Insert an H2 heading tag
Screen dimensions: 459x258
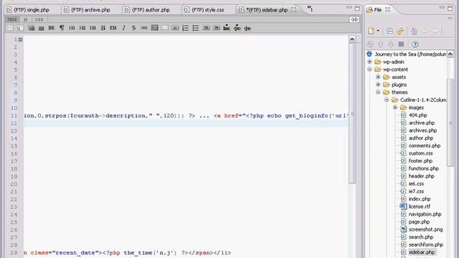click(x=82, y=28)
